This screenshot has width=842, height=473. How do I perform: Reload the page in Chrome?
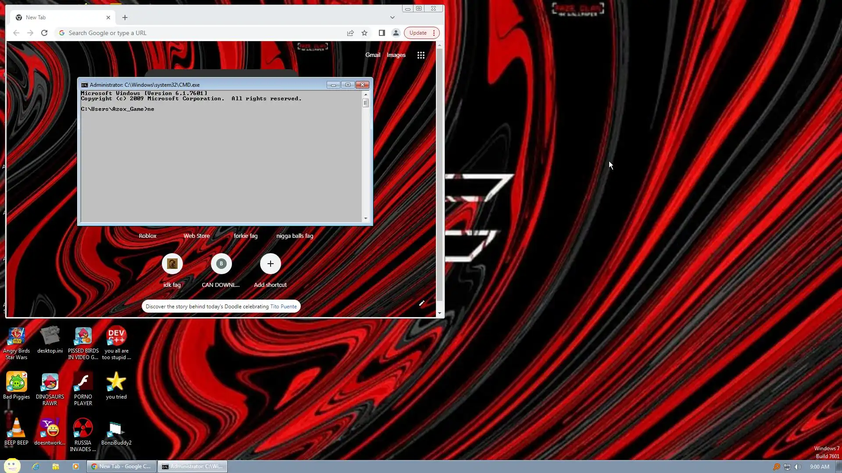coord(44,33)
